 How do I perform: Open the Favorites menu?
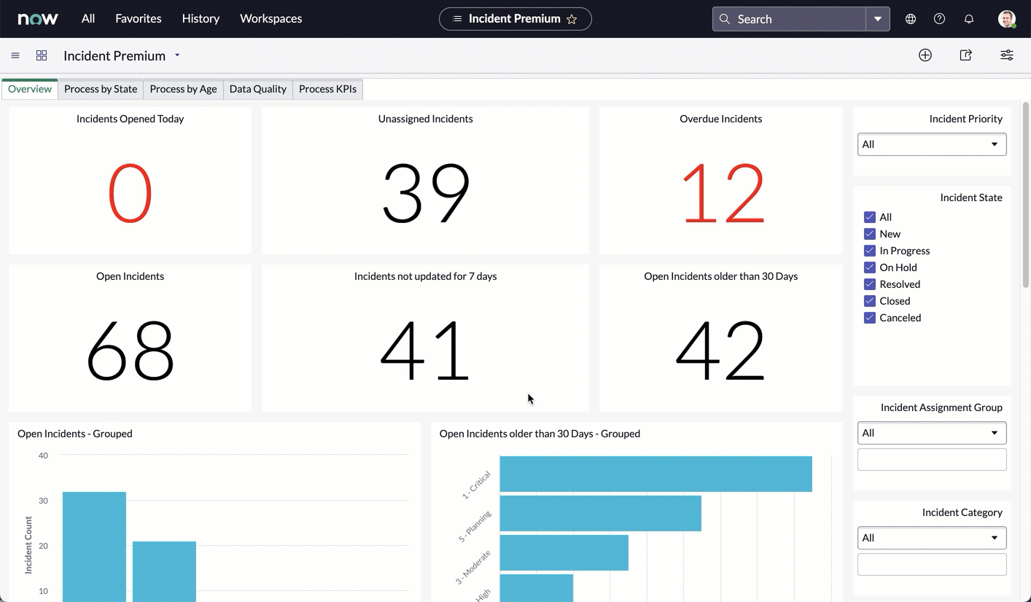click(139, 19)
